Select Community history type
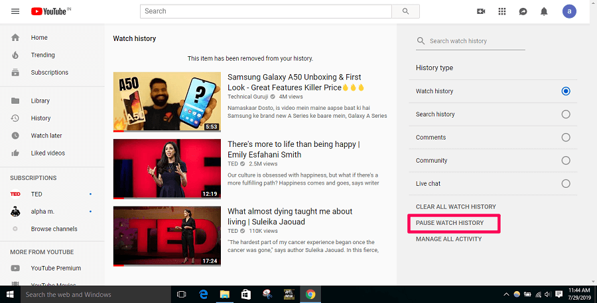This screenshot has height=303, width=597. (565, 160)
